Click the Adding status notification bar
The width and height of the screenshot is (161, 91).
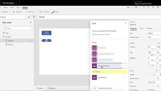pyautogui.click(x=109, y=72)
